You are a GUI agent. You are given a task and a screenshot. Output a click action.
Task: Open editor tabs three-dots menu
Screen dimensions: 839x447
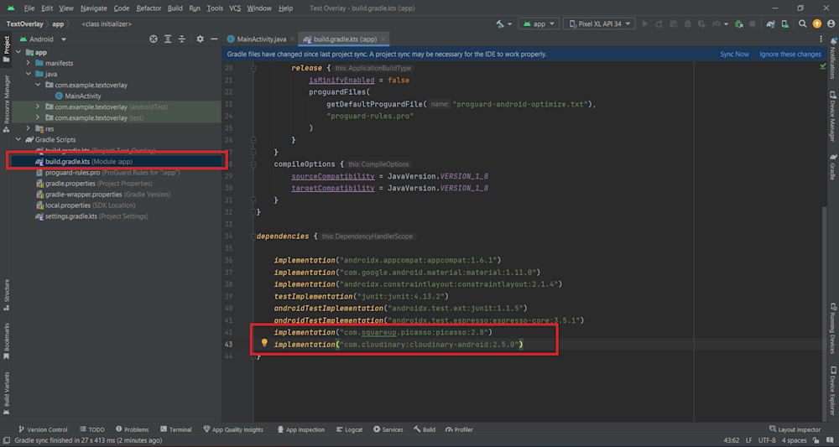[821, 39]
